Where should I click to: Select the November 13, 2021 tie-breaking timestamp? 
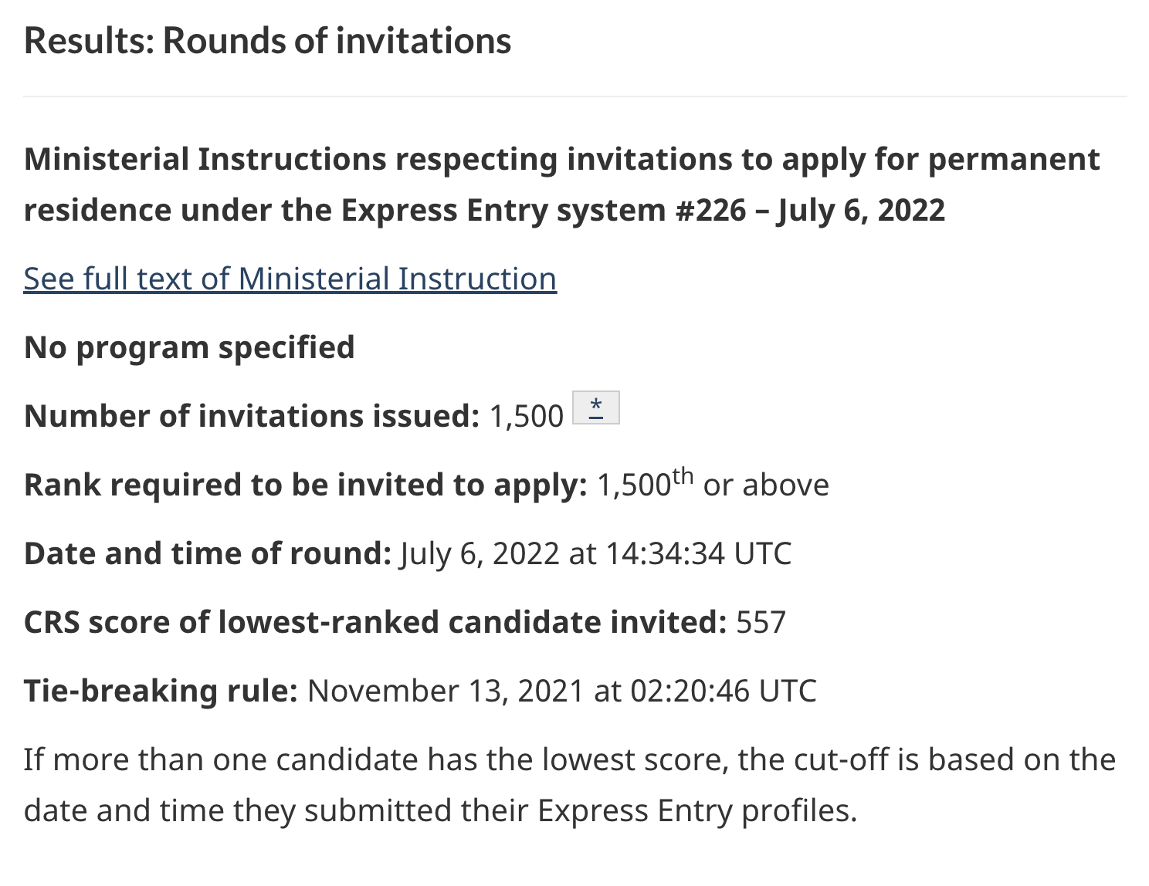(561, 692)
